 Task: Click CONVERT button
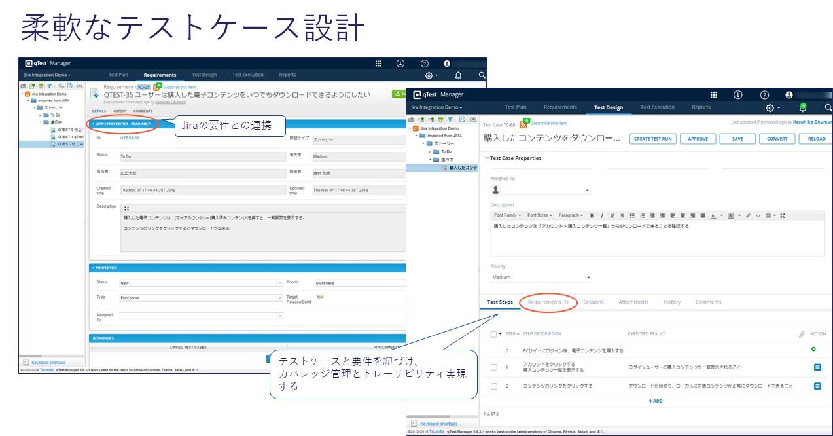click(x=777, y=139)
